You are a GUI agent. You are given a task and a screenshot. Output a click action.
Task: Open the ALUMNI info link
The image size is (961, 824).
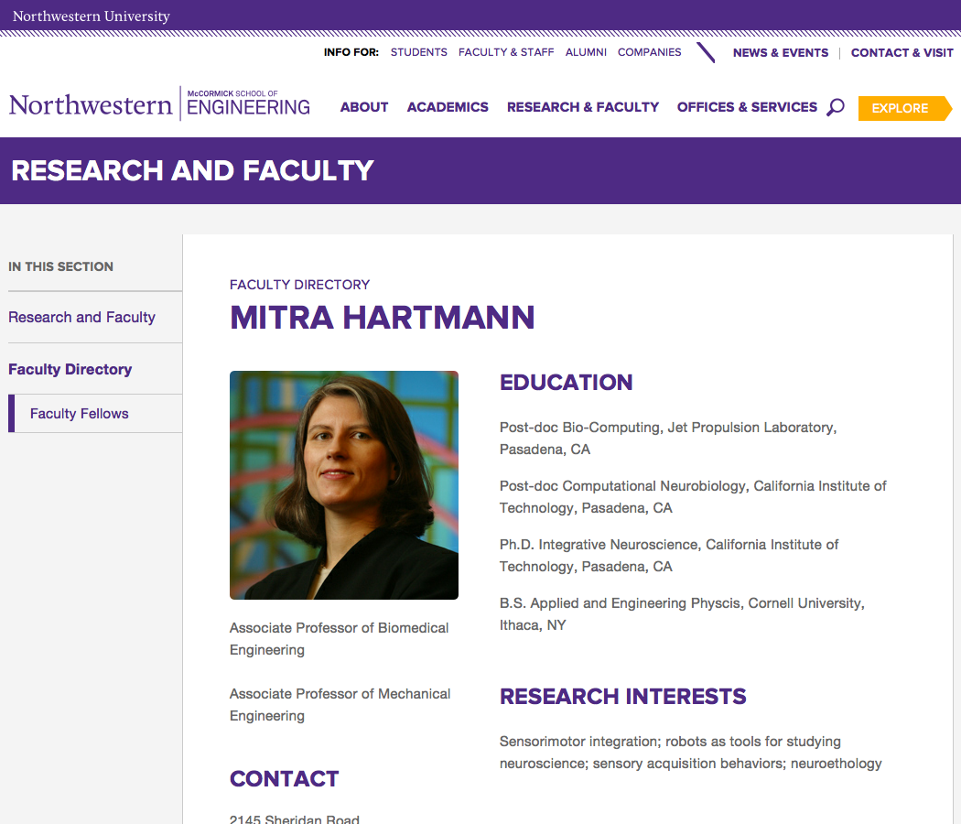click(586, 52)
